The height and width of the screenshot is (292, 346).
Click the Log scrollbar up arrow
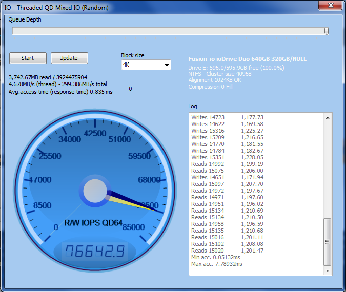click(328, 117)
